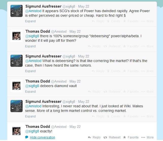Click the trash icon on the "What is debeersing?" tweet
The image size is (163, 141).
pyautogui.click(x=108, y=71)
